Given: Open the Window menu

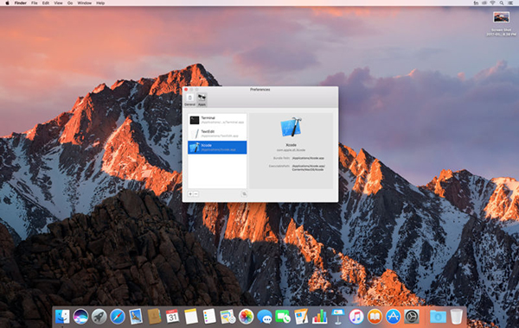Looking at the screenshot, I should pyautogui.click(x=85, y=3).
